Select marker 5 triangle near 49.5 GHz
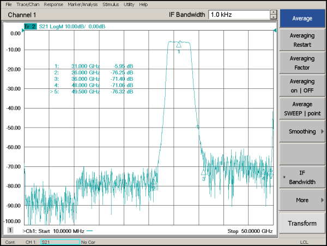This screenshot has width=327, height=246. (x=271, y=177)
